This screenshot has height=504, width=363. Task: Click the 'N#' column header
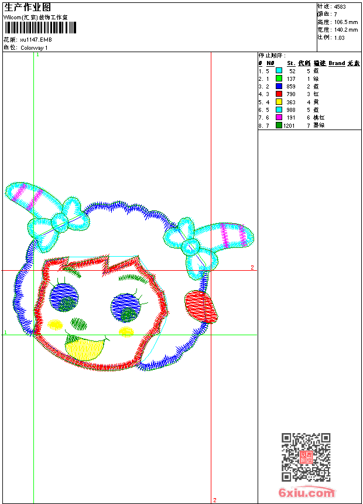pos(270,63)
